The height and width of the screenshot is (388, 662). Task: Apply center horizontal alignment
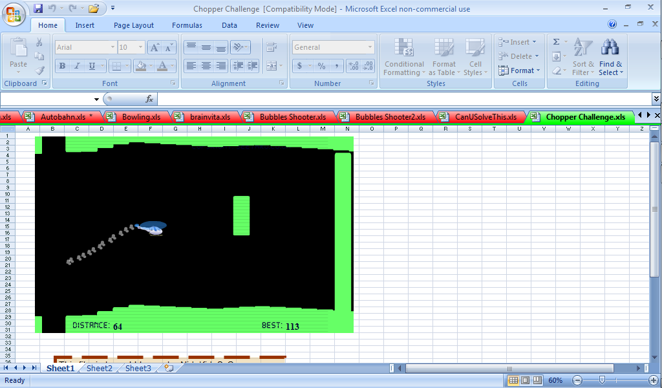click(206, 66)
